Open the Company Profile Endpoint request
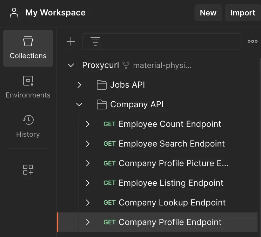Image resolution: width=261 pixels, height=237 pixels. pos(170,222)
